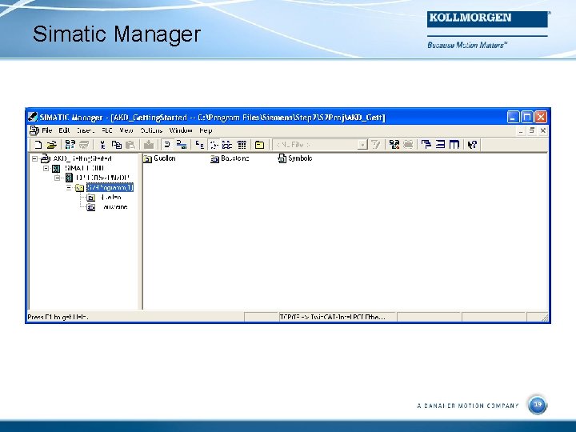
Task: Open the Edit menu
Action: (64, 130)
